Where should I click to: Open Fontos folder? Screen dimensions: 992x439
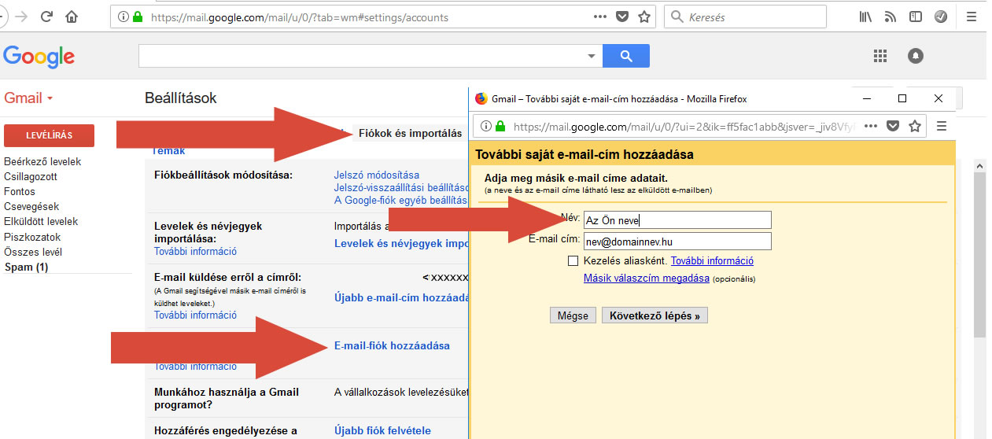tap(20, 191)
